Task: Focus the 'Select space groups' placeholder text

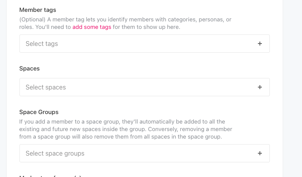Action: (55, 153)
